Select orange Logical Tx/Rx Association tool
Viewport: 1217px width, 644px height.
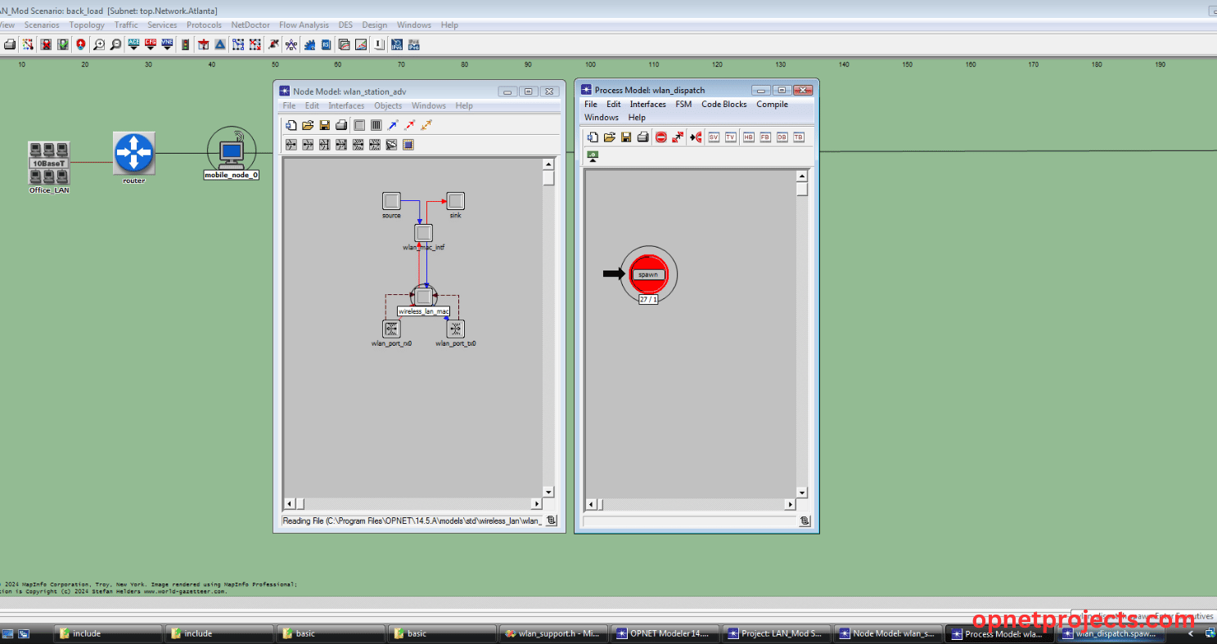tap(426, 125)
